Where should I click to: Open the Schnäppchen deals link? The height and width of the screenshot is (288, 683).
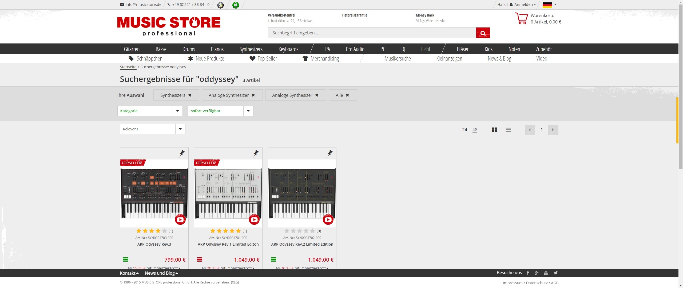pyautogui.click(x=145, y=58)
